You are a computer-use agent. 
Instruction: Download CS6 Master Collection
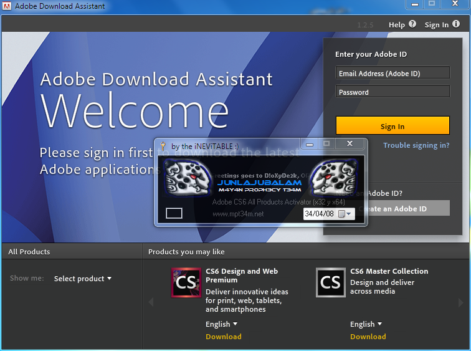coord(368,337)
